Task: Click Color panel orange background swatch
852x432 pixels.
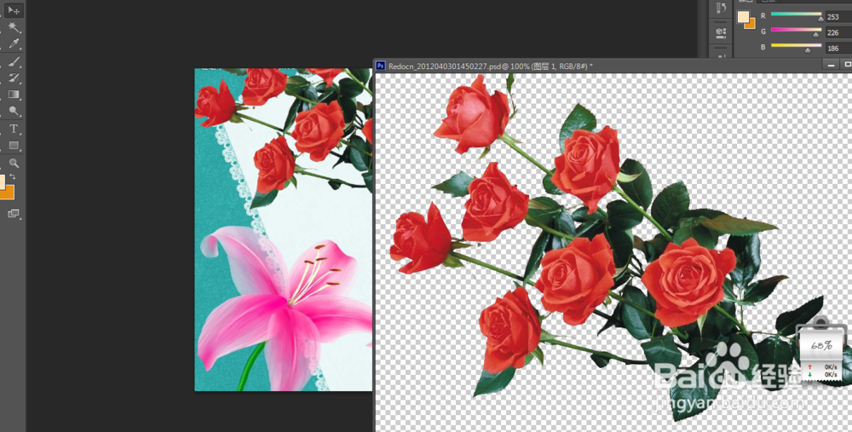Action: click(751, 24)
